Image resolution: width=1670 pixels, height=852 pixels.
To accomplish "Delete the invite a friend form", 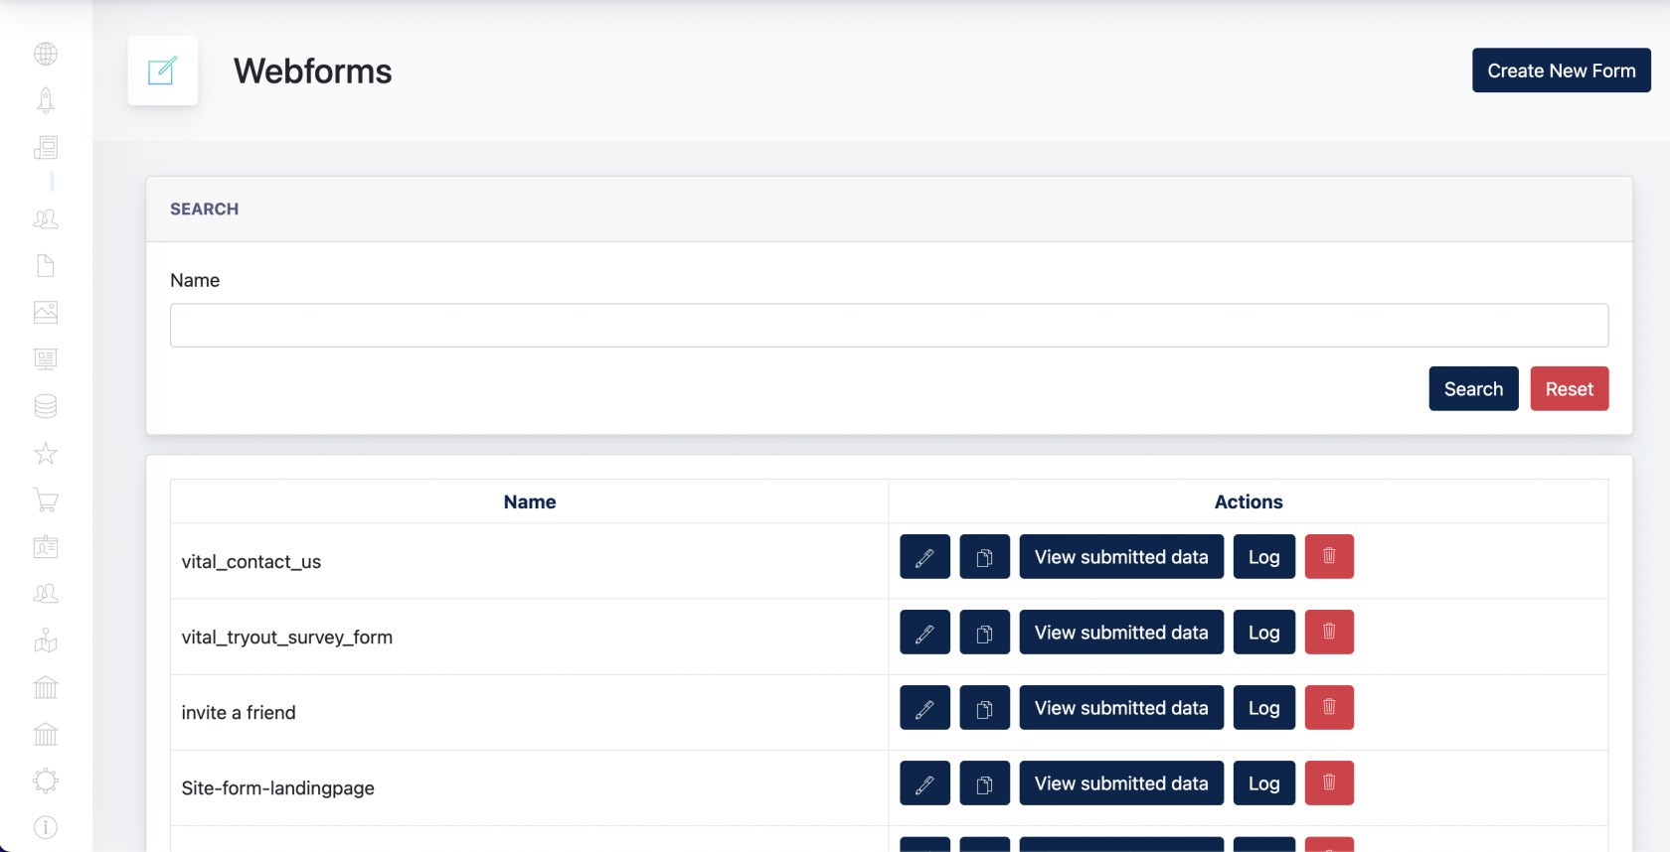I will coord(1329,708).
